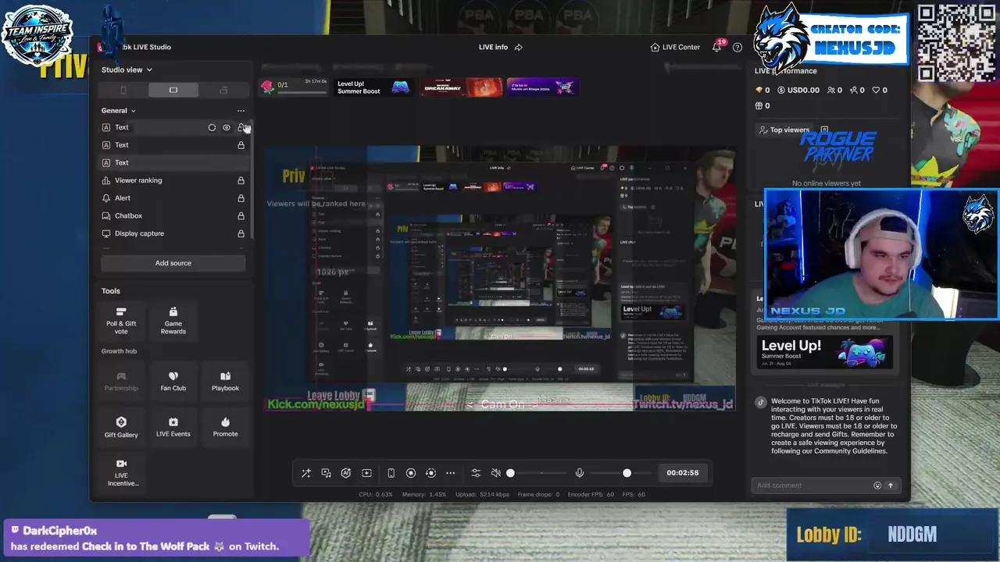The image size is (1000, 562).
Task: Unlock the Display capture source
Action: click(241, 233)
